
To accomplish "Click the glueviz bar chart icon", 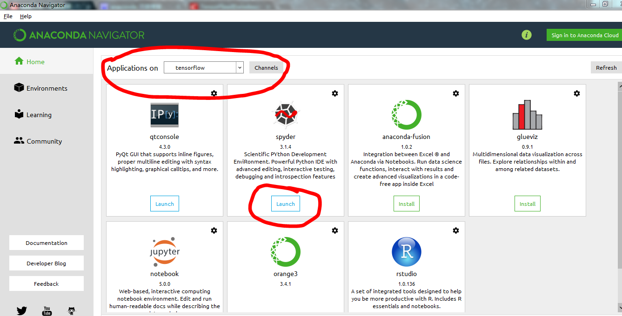I will (x=527, y=115).
